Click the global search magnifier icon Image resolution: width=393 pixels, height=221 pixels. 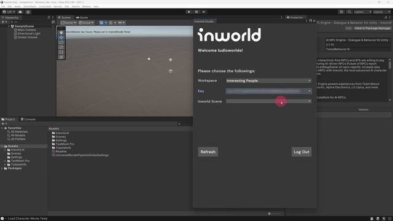tap(349, 12)
